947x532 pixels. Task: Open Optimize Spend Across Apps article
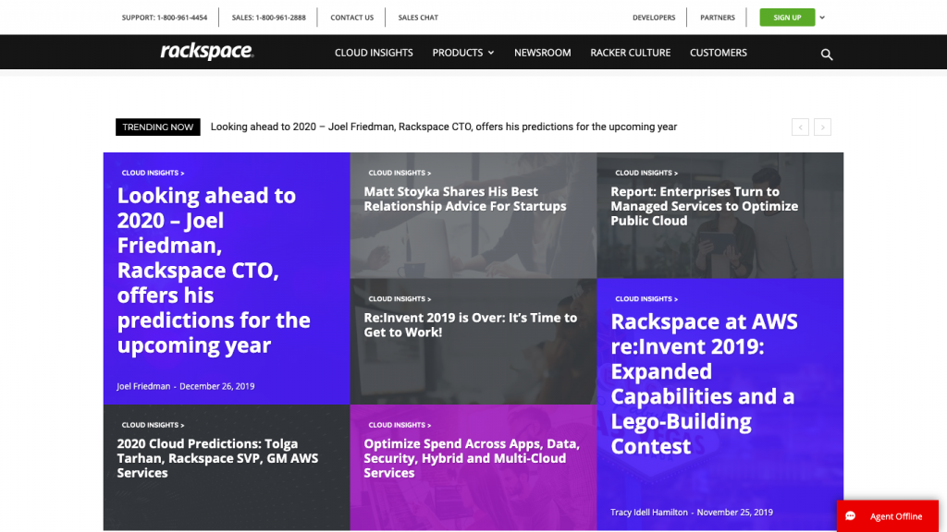click(472, 458)
